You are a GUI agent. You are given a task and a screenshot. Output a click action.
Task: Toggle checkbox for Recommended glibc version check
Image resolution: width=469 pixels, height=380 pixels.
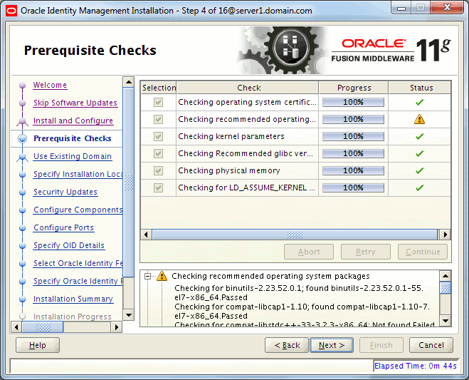coord(158,153)
